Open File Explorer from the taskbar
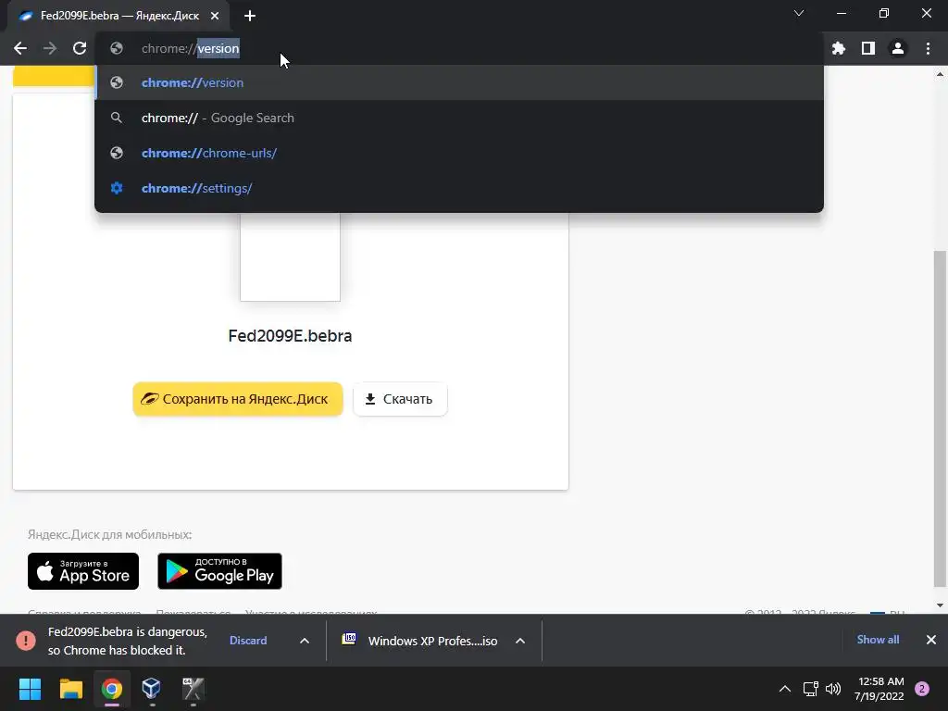The height and width of the screenshot is (711, 948). (70, 689)
